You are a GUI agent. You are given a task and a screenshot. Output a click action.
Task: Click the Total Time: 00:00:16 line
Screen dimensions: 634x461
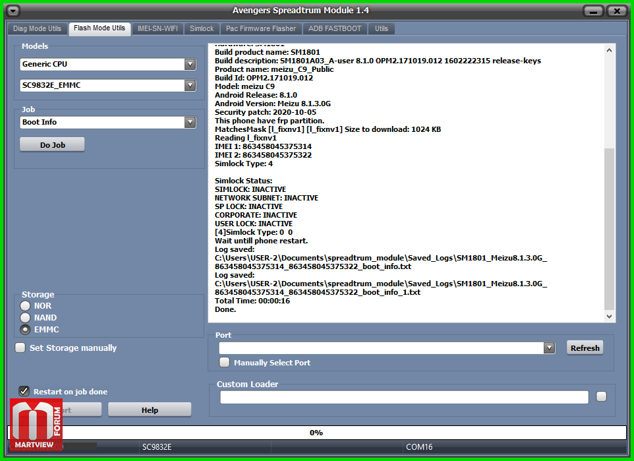tap(252, 301)
